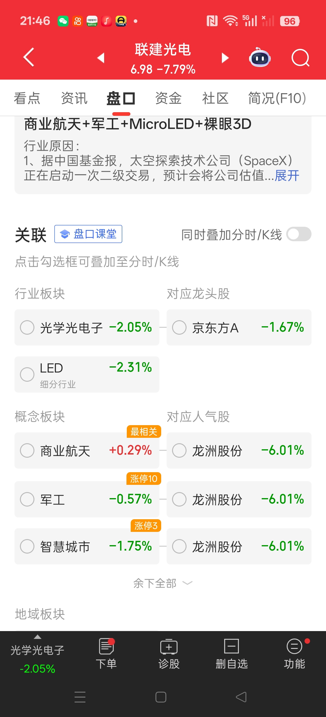Switch to 资金 tab
Viewport: 326px width, 717px height.
(x=168, y=98)
